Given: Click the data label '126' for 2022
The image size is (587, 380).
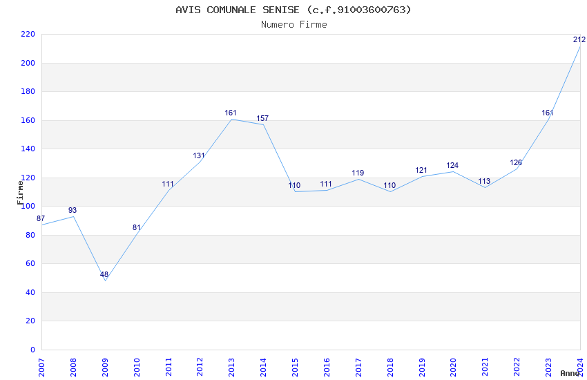Looking at the screenshot, I should (516, 163).
